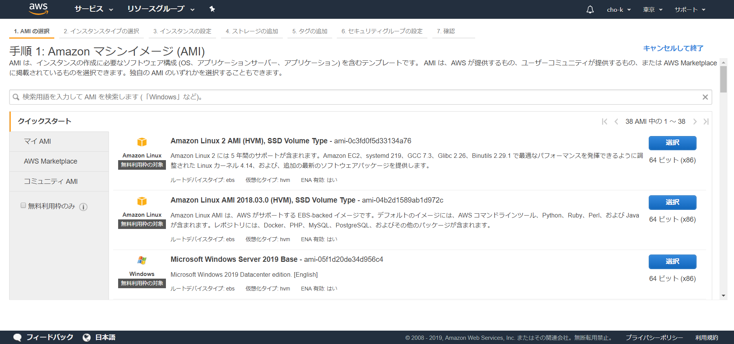Select step tab 5. タグの追加
The image size is (734, 344).
coord(310,31)
